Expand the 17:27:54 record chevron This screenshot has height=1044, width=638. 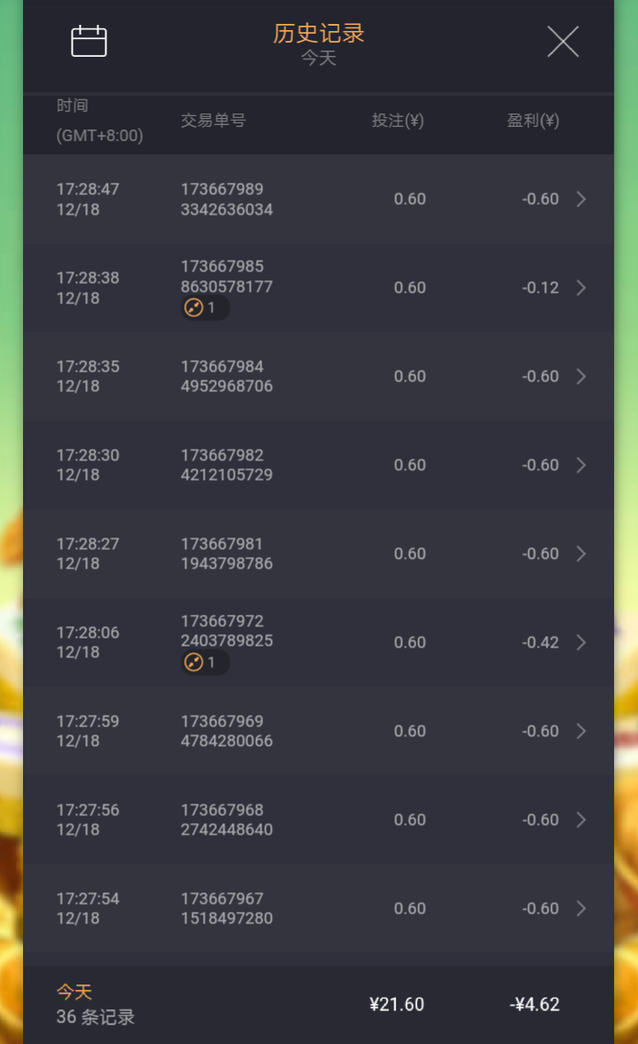pos(581,908)
